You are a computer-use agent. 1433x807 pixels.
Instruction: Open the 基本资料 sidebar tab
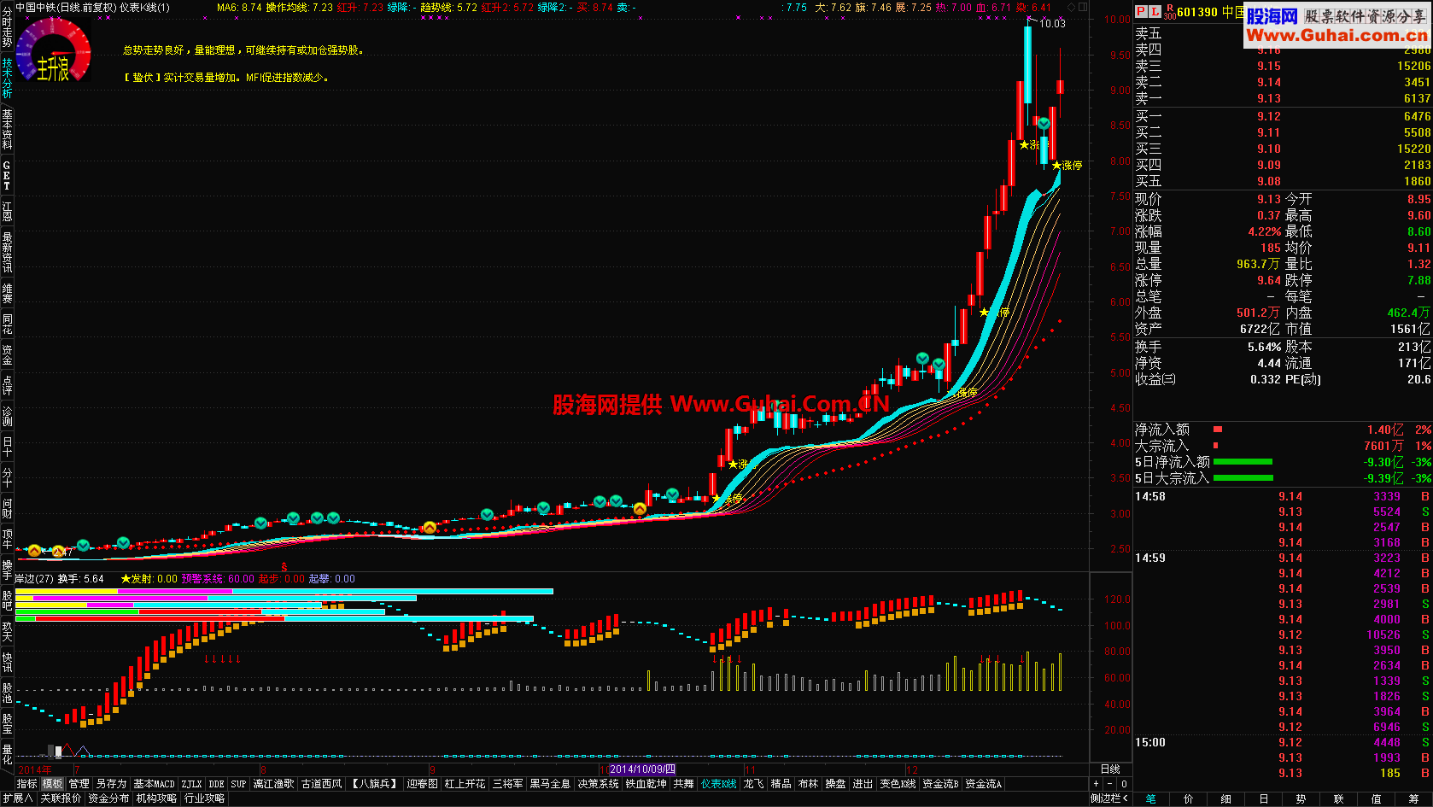pyautogui.click(x=7, y=130)
